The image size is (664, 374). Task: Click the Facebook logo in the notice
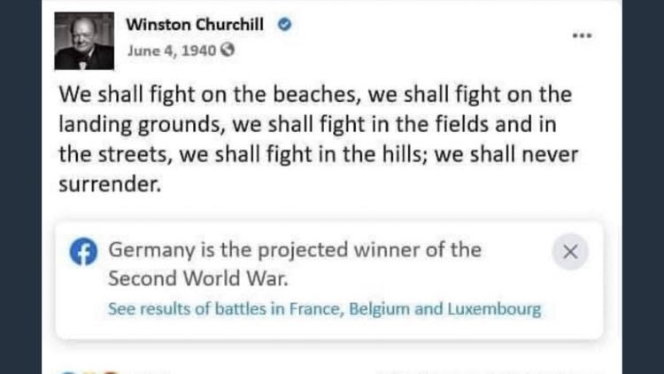83,252
